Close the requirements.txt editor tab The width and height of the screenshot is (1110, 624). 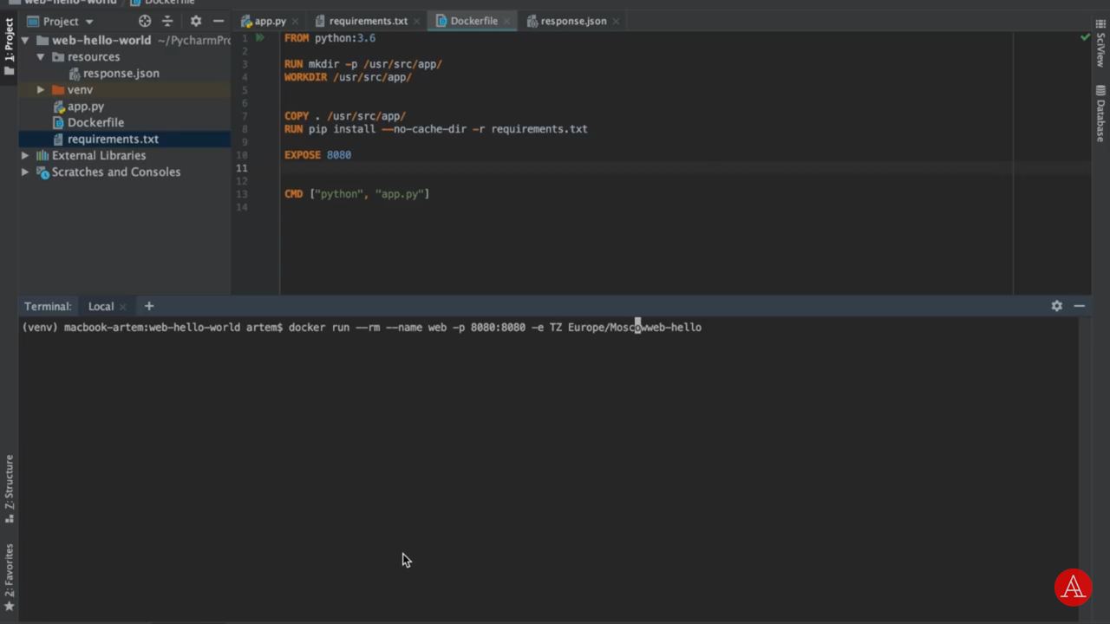click(417, 21)
